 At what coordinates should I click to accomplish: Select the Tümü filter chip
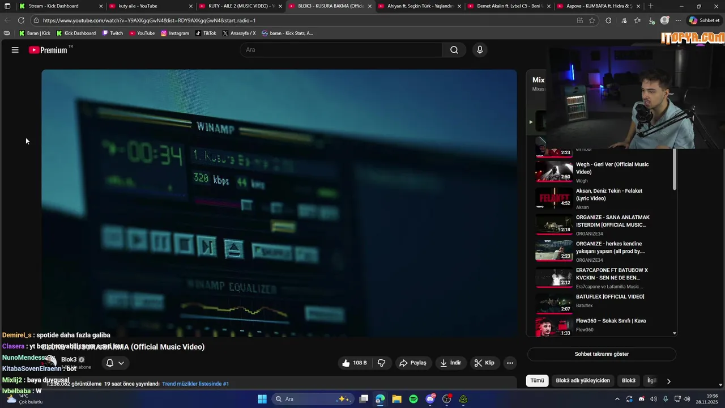click(x=537, y=381)
